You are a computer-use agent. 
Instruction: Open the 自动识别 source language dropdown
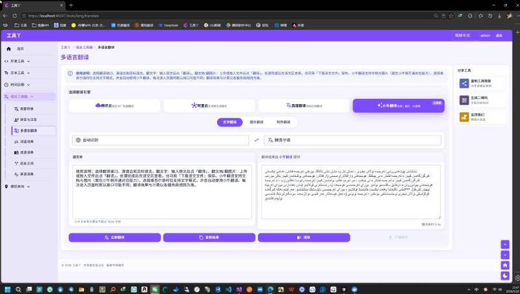(161, 140)
